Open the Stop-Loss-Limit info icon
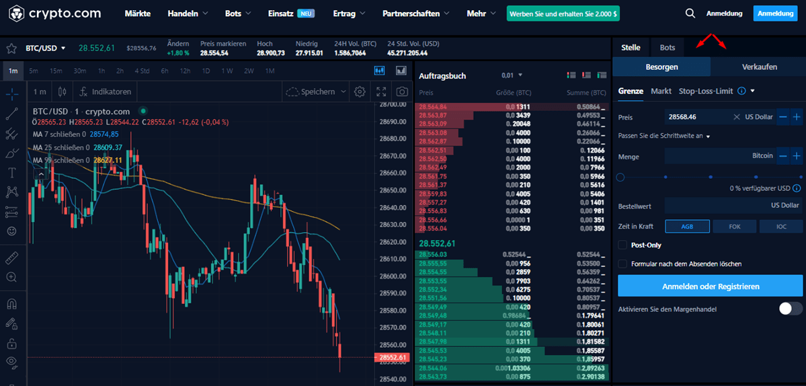 [741, 91]
